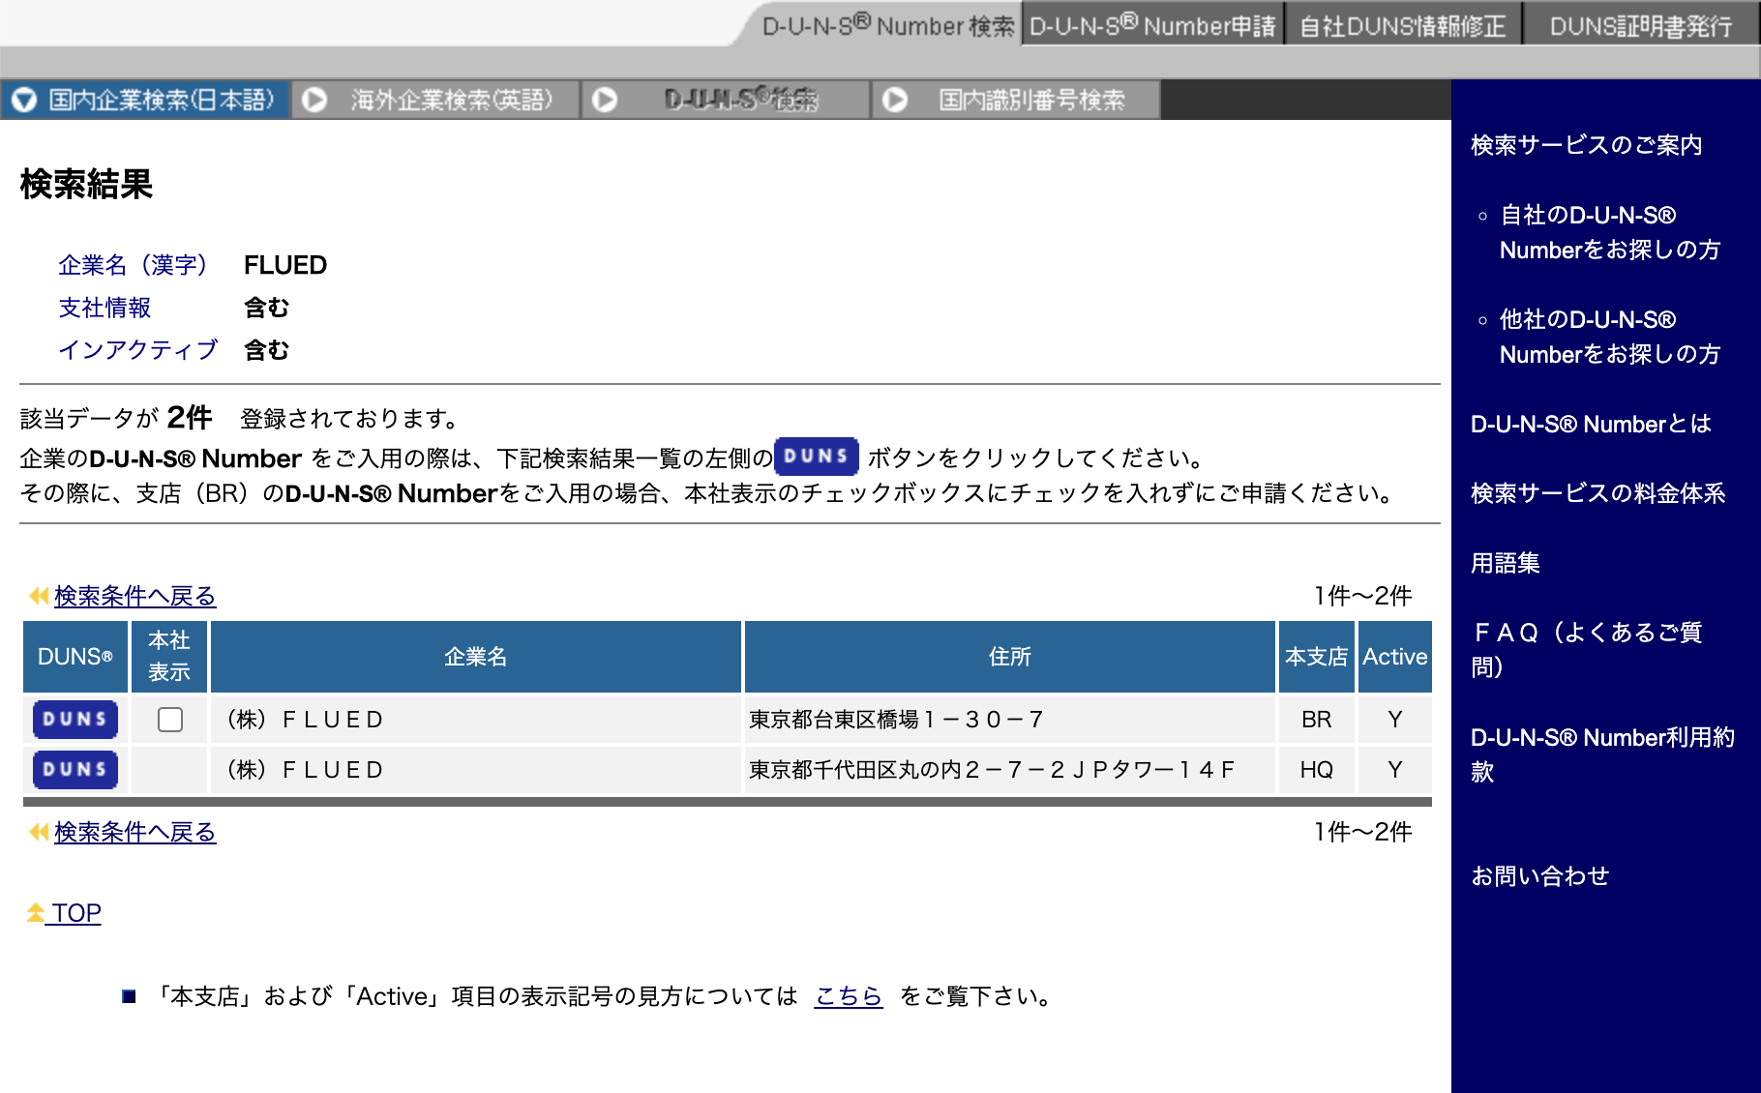1761x1093 pixels.
Task: Click the TOP link
Action: click(76, 913)
